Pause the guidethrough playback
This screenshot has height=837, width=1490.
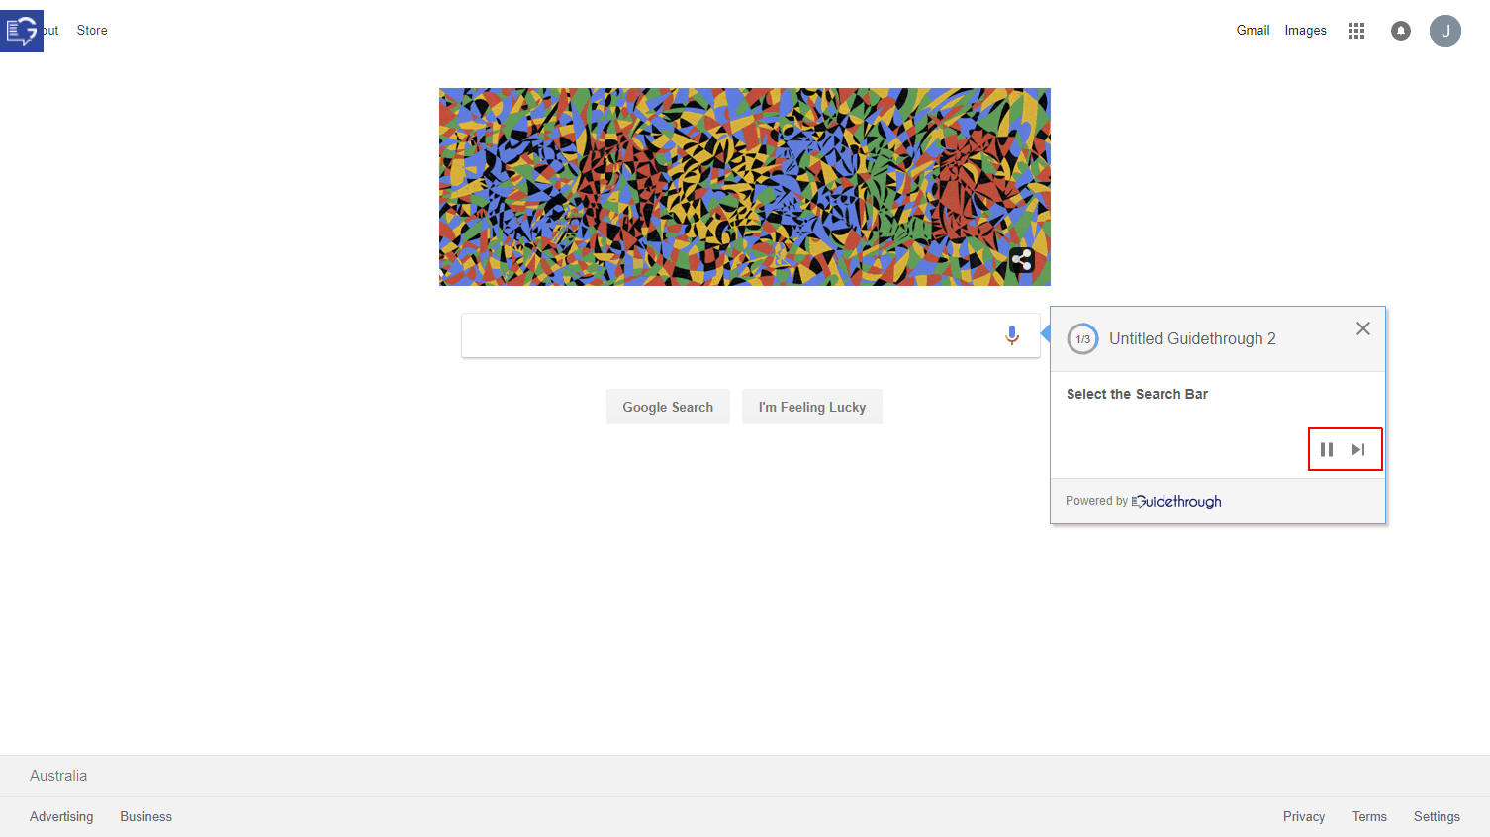[1327, 449]
